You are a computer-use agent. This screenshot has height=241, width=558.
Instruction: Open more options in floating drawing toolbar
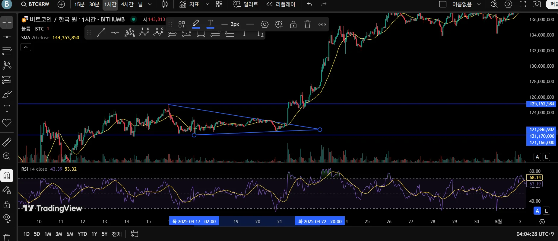pyautogui.click(x=322, y=24)
